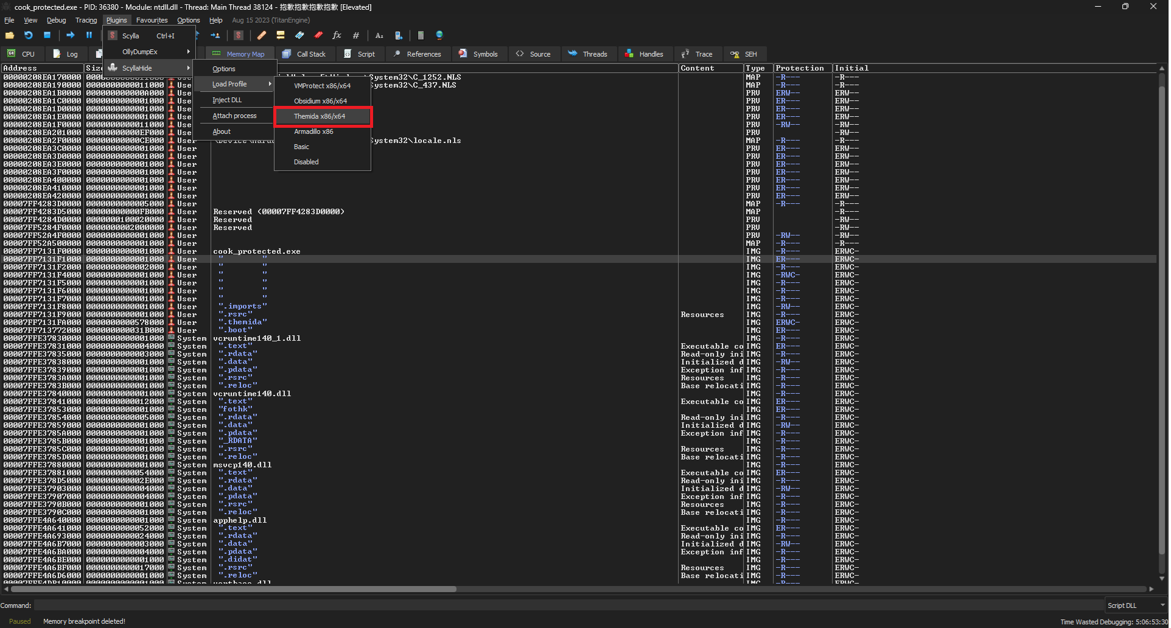The height and width of the screenshot is (628, 1171).
Task: Click the strings A icon in toolbar
Action: click(x=379, y=35)
